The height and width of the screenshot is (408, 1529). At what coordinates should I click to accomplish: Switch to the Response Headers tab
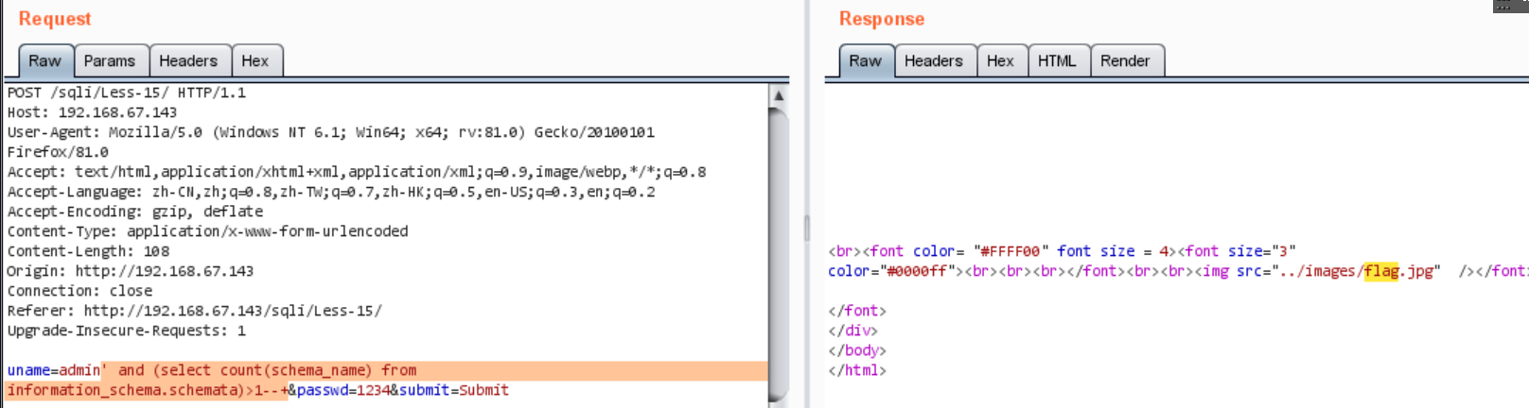934,60
